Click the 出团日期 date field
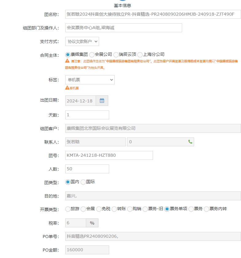The width and height of the screenshot is (241, 258). (x=81, y=101)
